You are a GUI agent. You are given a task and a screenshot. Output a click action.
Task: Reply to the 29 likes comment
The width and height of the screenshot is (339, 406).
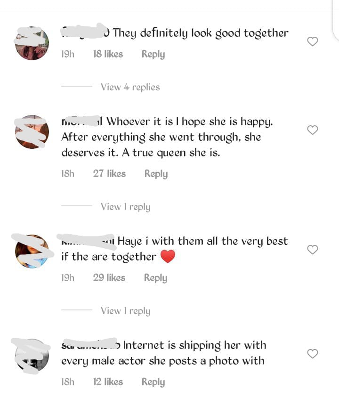(x=155, y=278)
